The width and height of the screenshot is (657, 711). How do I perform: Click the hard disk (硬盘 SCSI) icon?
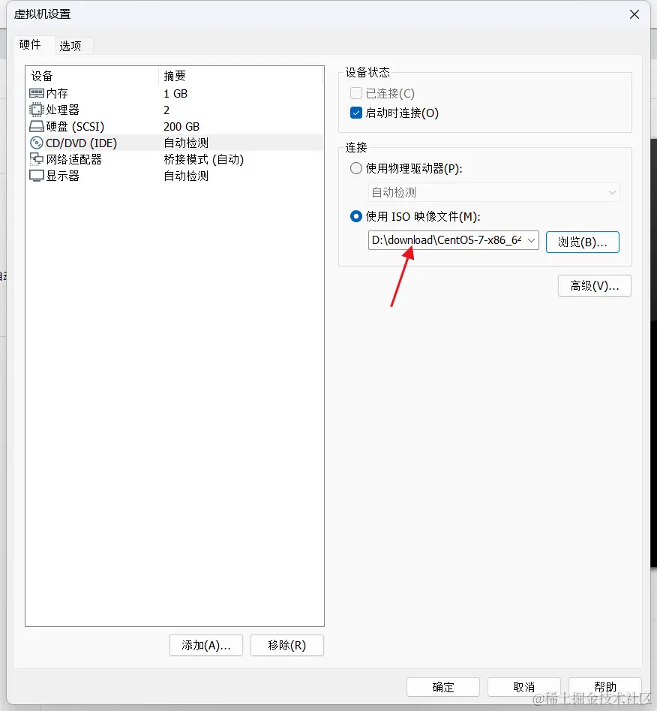(36, 127)
